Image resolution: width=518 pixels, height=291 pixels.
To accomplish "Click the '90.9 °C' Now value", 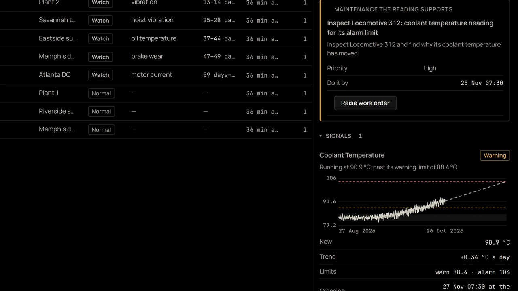I will point(497,242).
